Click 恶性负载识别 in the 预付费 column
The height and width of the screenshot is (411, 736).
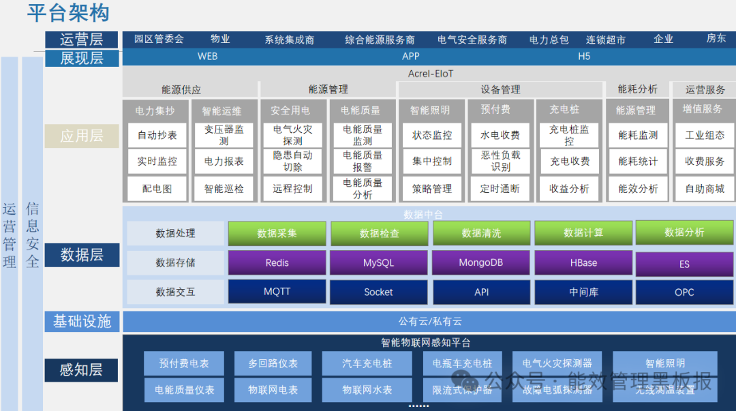tap(500, 162)
